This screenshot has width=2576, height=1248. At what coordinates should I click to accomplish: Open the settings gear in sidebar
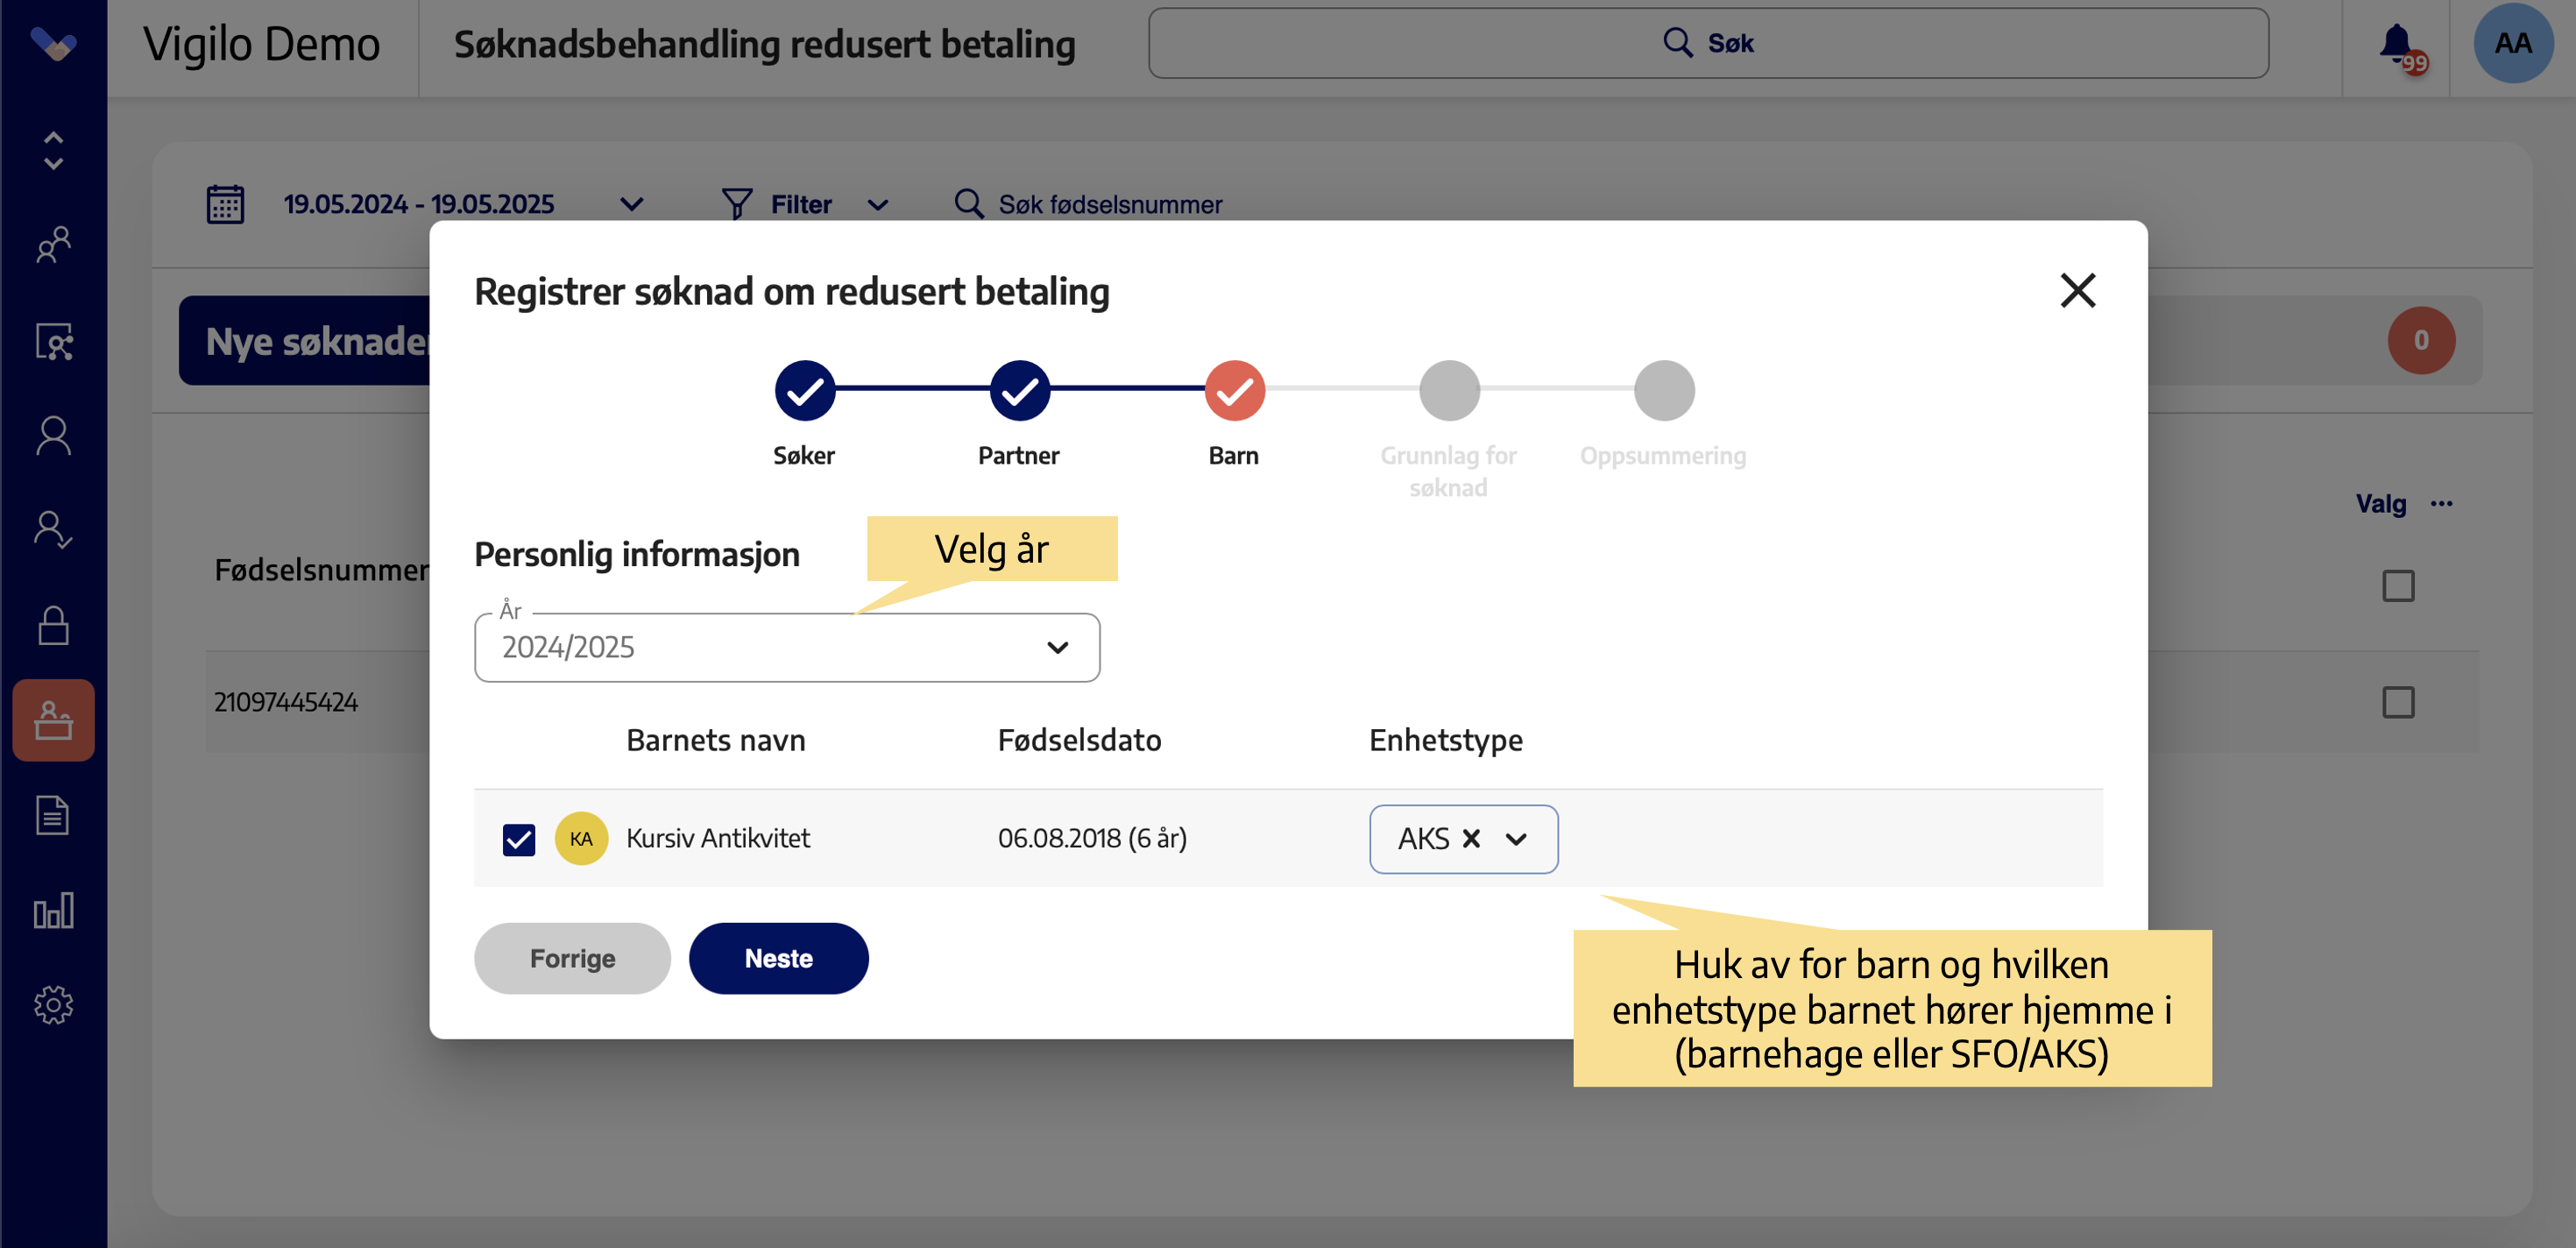[x=53, y=1004]
